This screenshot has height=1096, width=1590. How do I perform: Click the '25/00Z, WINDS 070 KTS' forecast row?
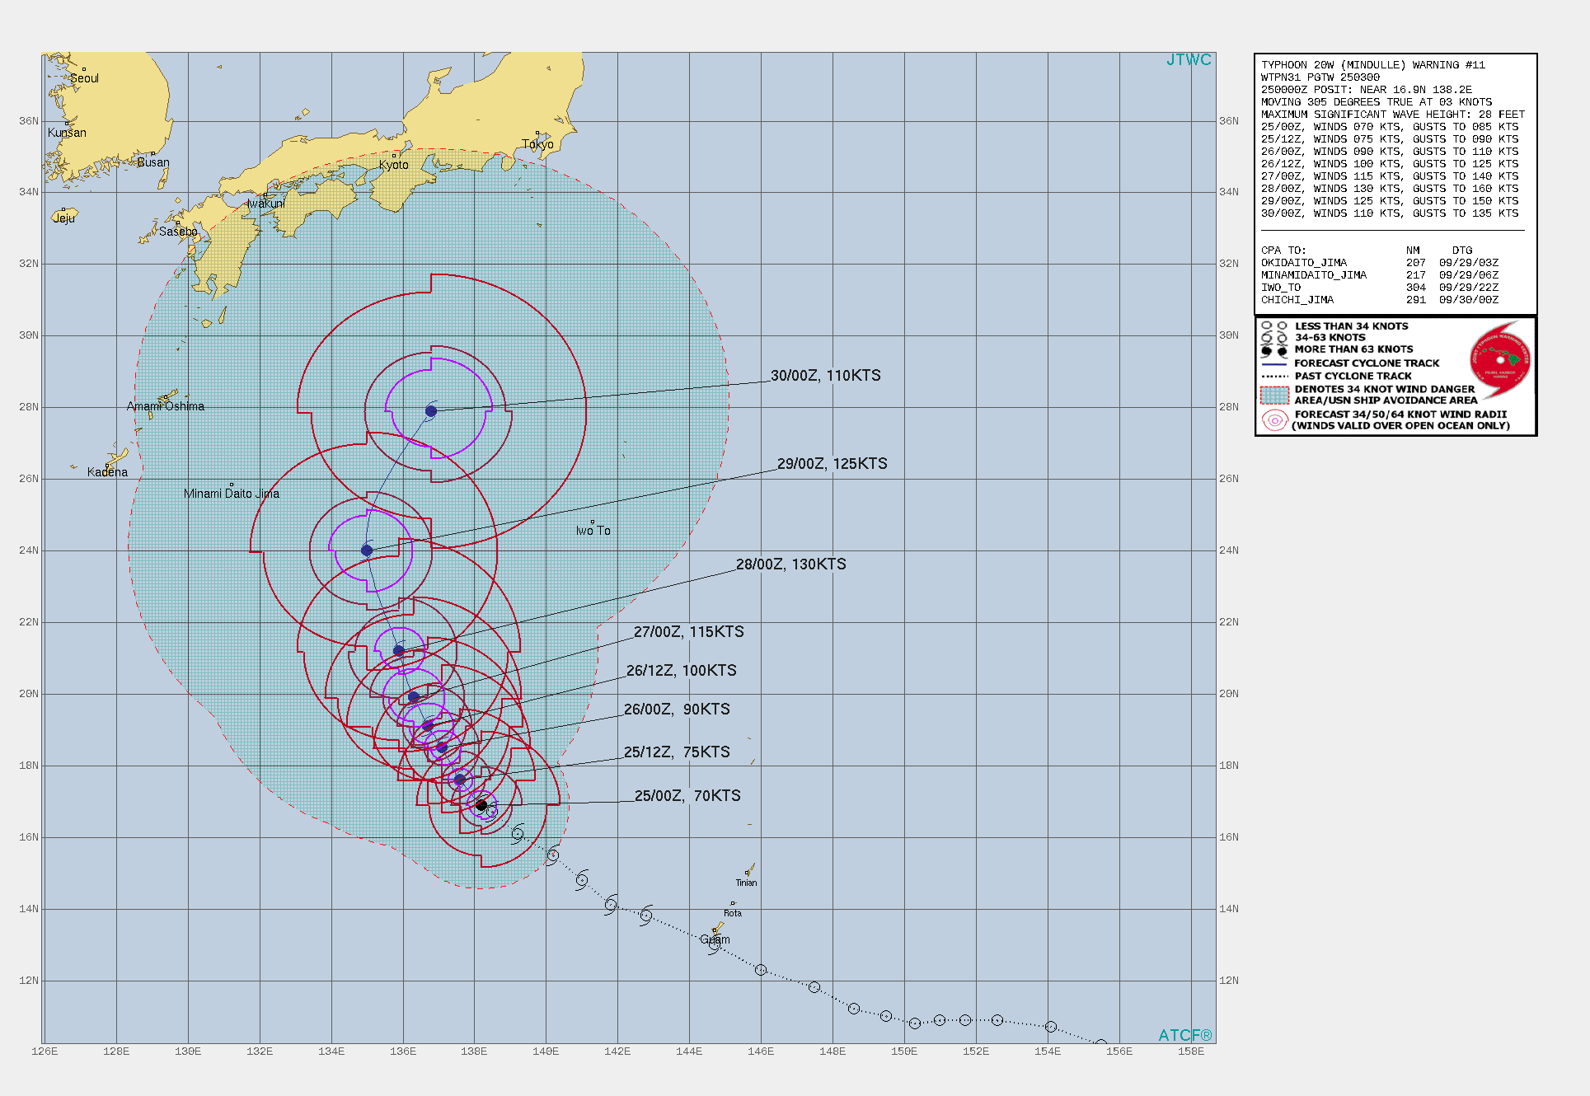click(x=1389, y=127)
